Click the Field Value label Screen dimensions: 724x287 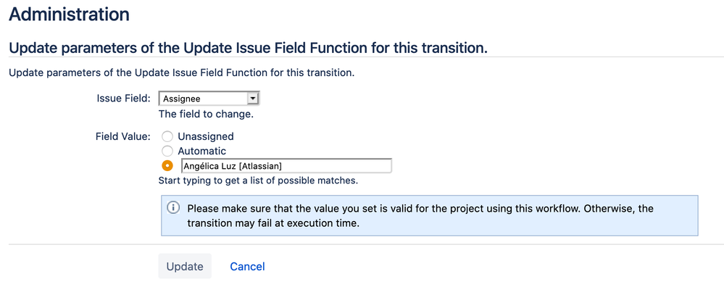point(123,136)
